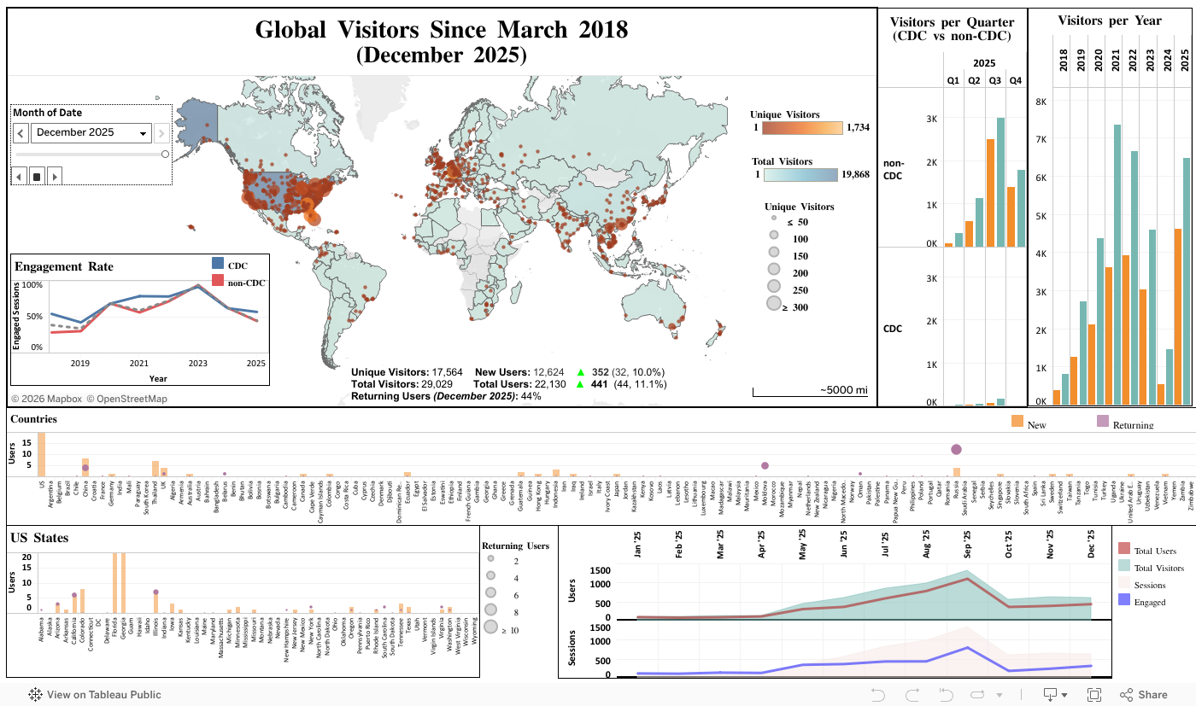Select the New users legend swatch
Image resolution: width=1196 pixels, height=706 pixels.
(1016, 422)
